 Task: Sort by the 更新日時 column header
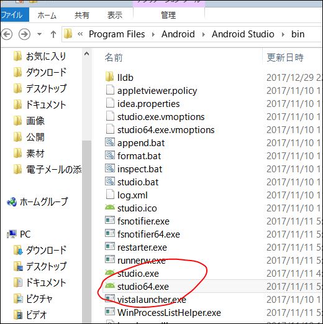(x=285, y=57)
